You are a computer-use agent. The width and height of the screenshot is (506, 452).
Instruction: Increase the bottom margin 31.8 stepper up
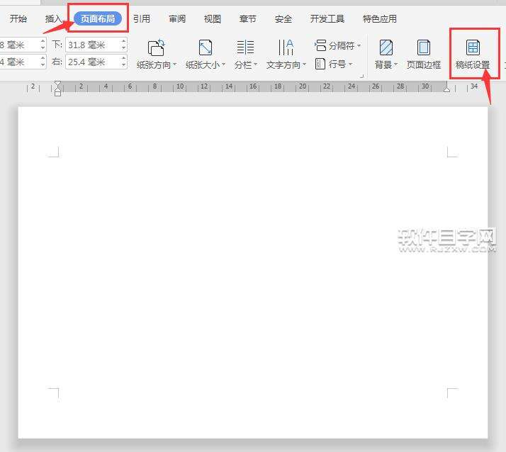[x=124, y=41]
